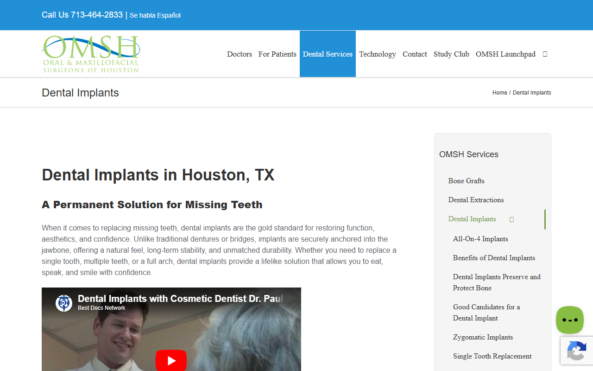Open the For Patients menu
The height and width of the screenshot is (371, 593).
(278, 54)
